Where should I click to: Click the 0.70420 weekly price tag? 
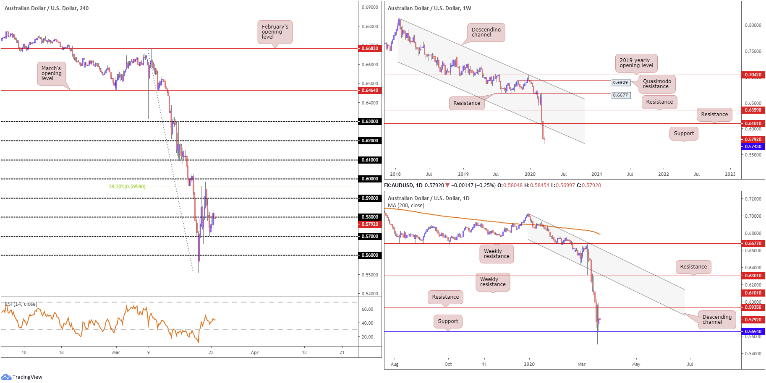tap(753, 75)
